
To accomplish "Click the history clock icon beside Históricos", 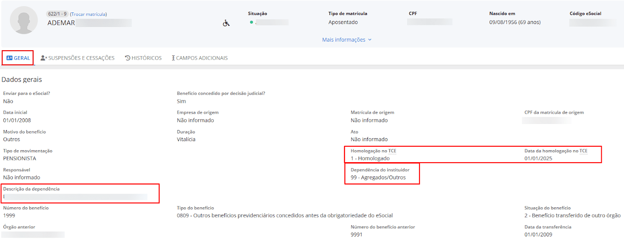I will [128, 58].
